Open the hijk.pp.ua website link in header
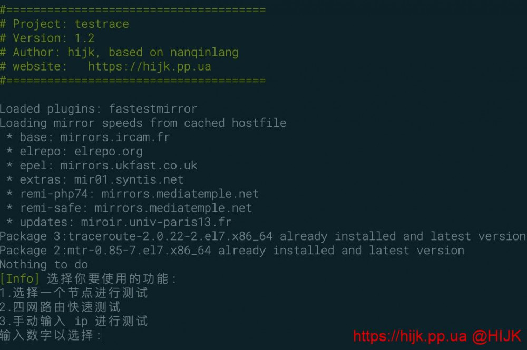 pos(149,67)
